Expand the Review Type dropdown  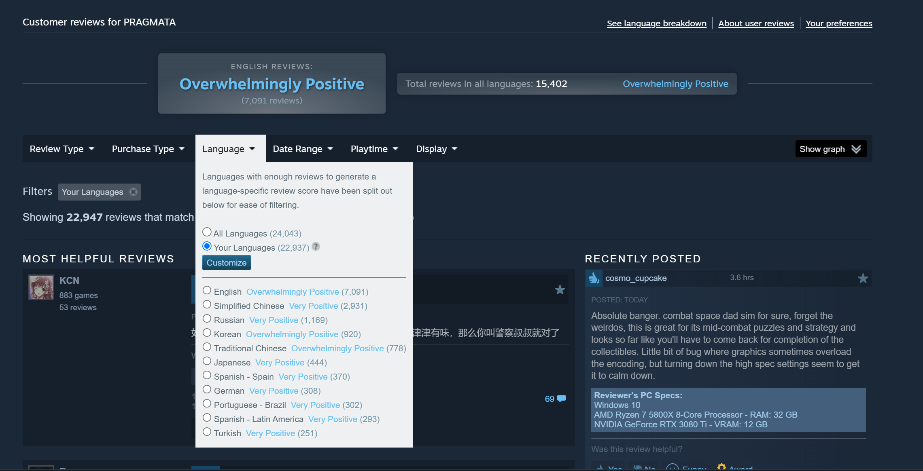pos(62,149)
